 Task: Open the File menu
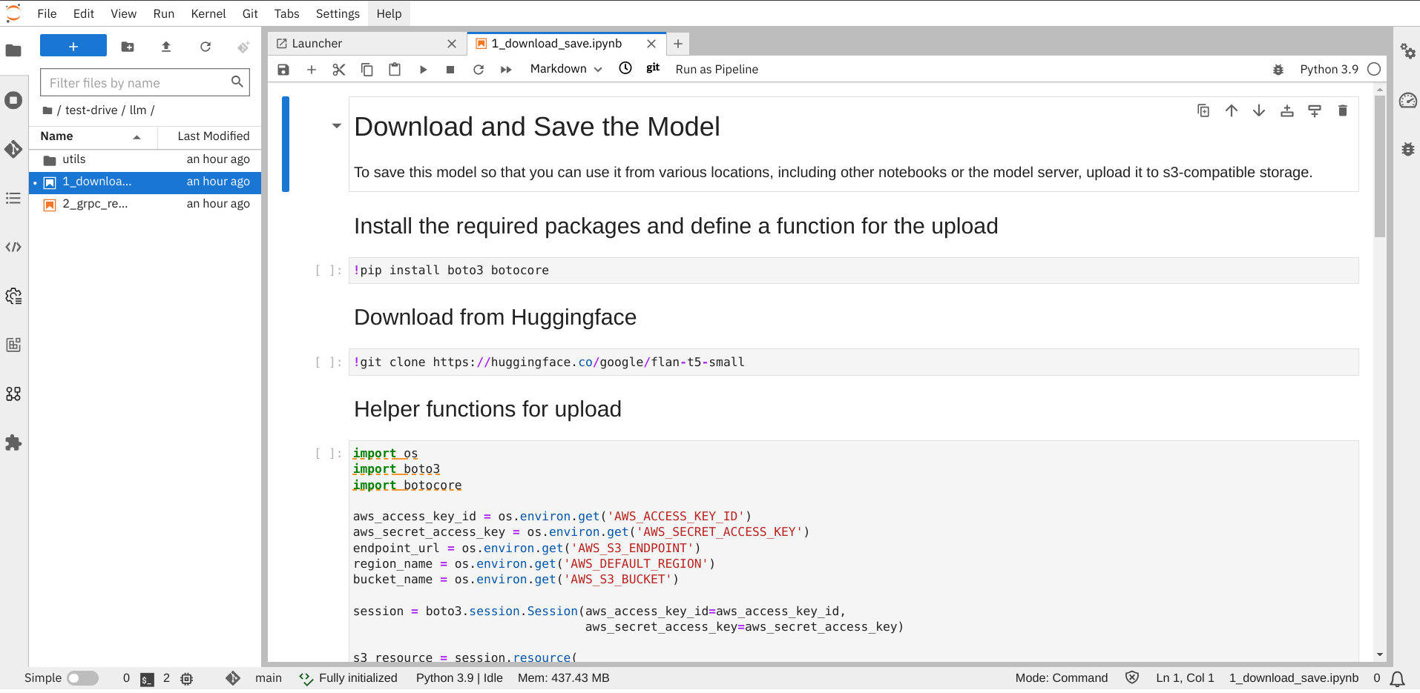(47, 13)
